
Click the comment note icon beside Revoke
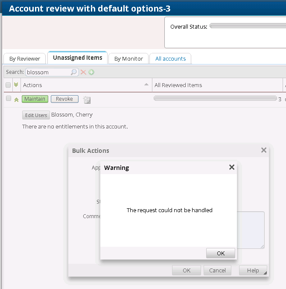click(87, 100)
